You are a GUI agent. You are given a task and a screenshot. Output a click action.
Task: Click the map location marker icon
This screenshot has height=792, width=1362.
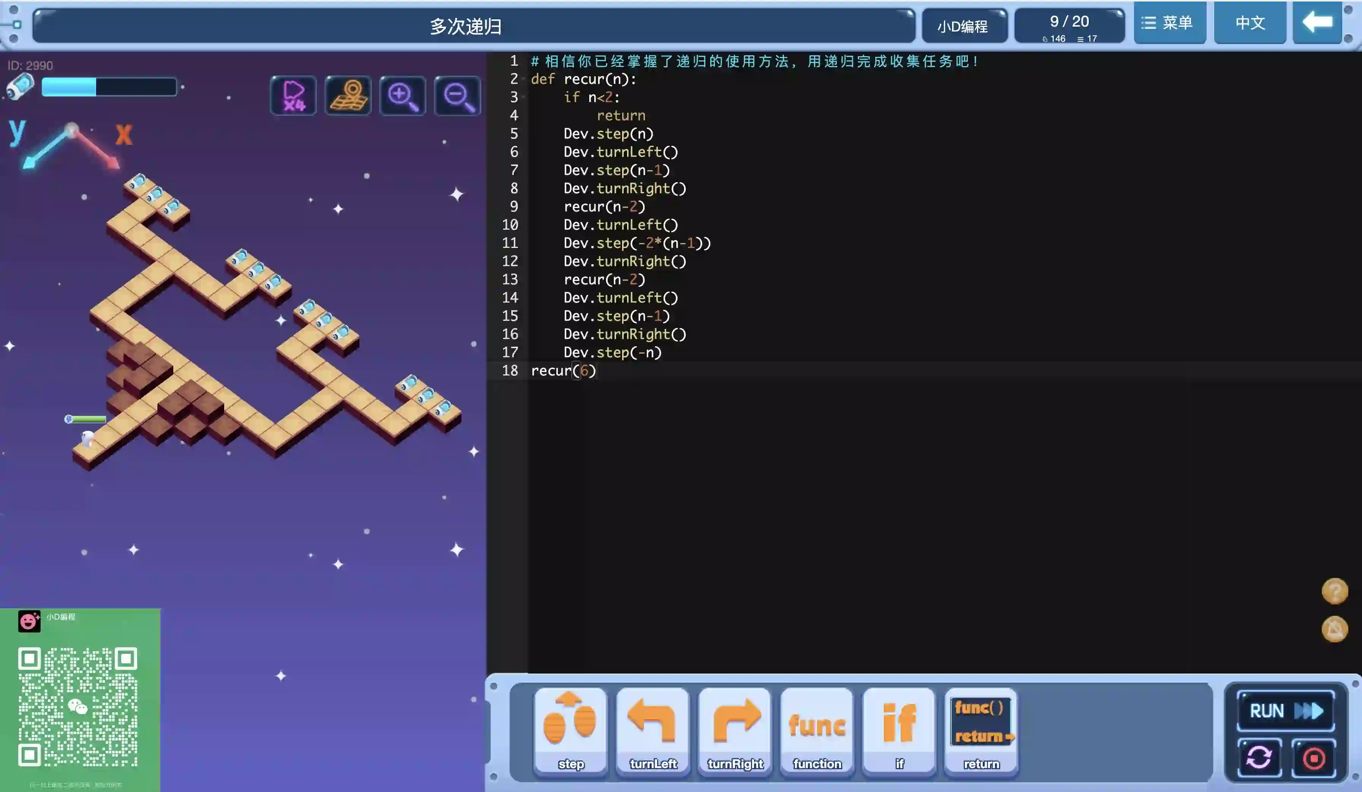[348, 96]
